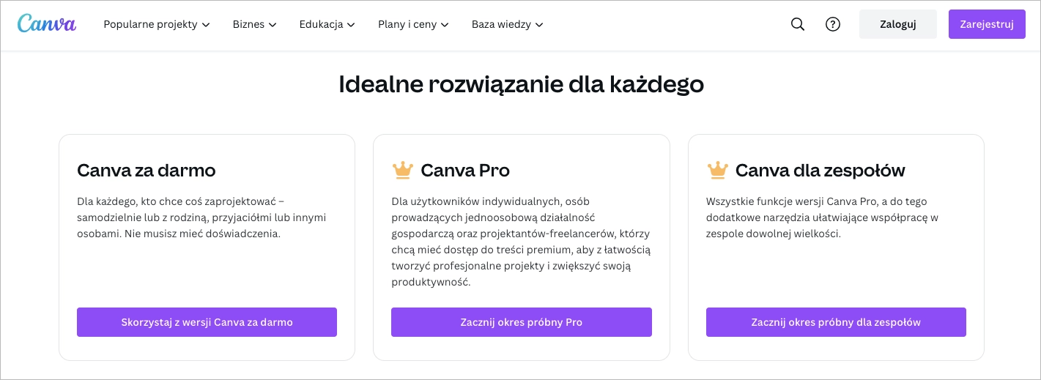1041x380 pixels.
Task: Expand the Biznes menu chevron
Action: point(273,25)
